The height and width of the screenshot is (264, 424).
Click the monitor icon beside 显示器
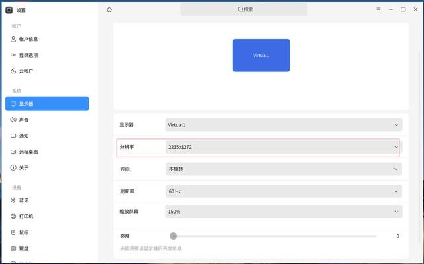pos(13,104)
